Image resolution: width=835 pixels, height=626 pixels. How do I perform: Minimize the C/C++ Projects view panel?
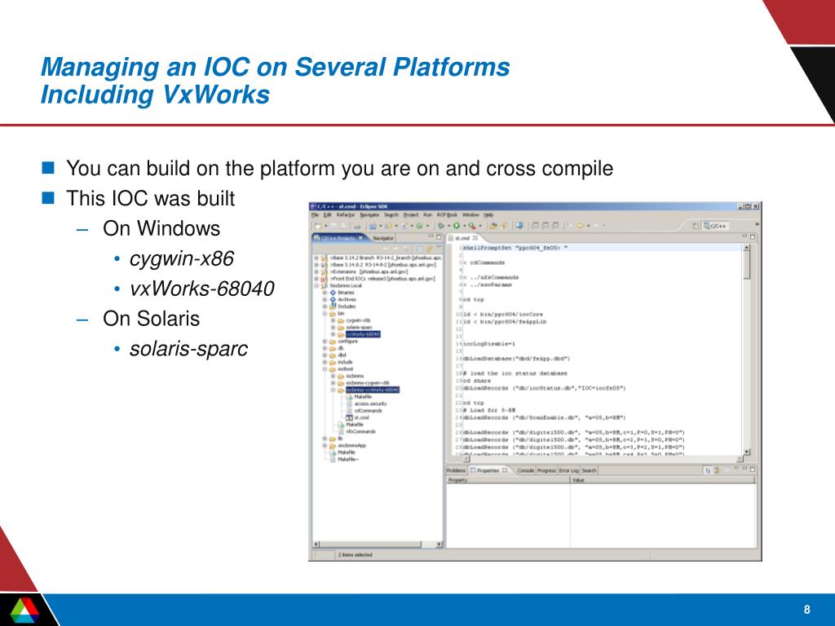click(431, 236)
